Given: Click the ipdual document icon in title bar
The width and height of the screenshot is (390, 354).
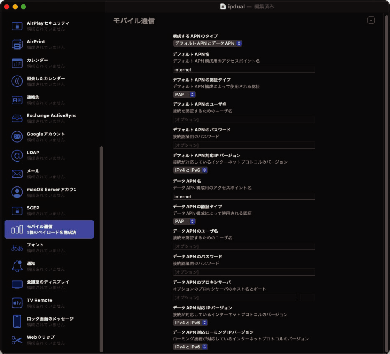Looking at the screenshot, I should pyautogui.click(x=223, y=6).
